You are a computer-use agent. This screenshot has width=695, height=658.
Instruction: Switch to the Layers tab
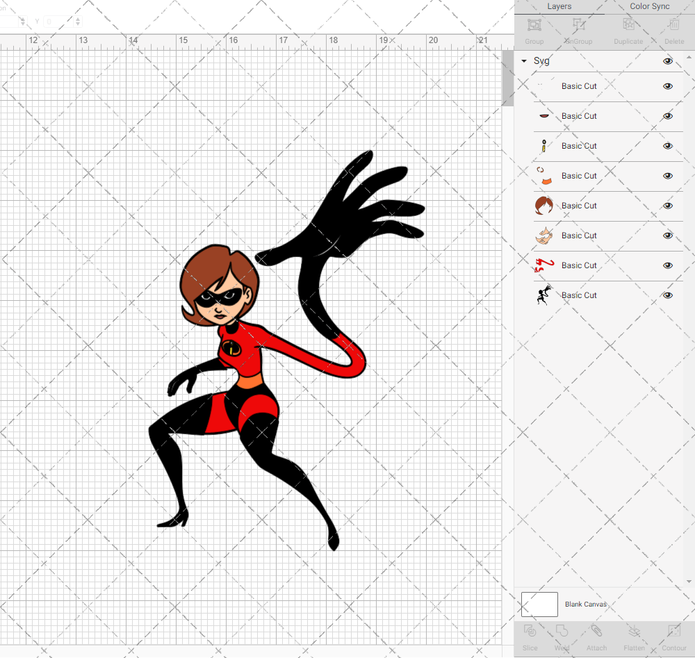tap(559, 6)
